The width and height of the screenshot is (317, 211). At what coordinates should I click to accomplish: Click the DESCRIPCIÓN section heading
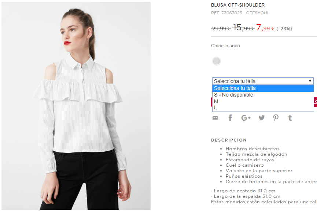coord(229,140)
